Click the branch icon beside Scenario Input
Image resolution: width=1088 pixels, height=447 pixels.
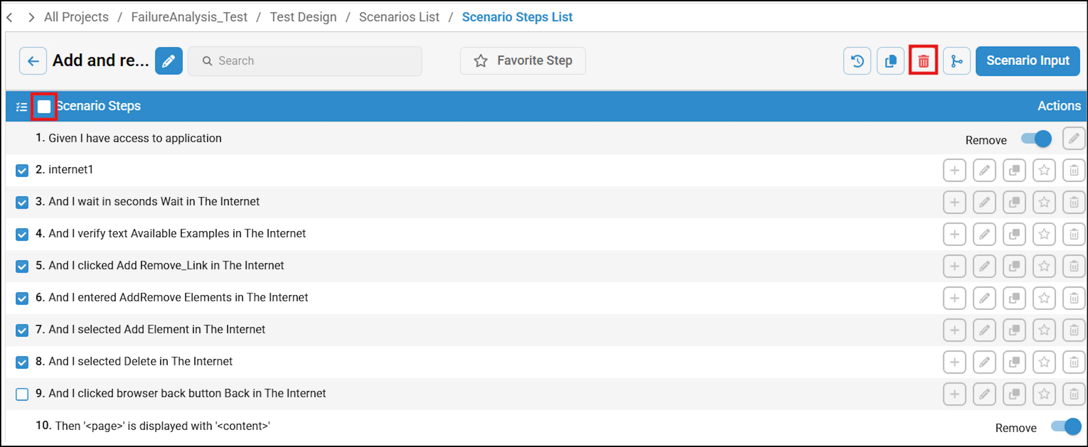click(957, 61)
